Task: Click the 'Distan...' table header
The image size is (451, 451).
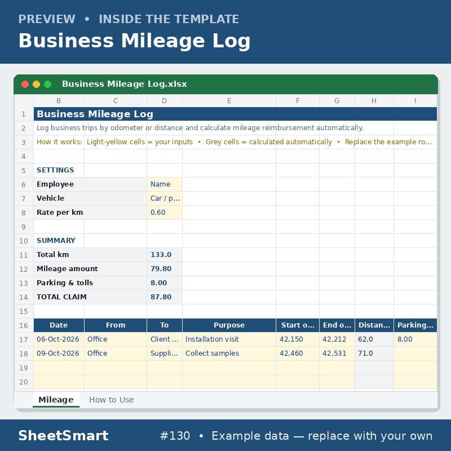Action: pos(374,325)
